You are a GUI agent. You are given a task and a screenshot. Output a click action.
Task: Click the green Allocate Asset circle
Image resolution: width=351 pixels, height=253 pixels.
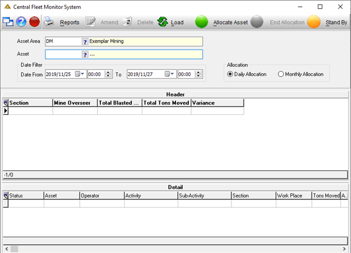[x=202, y=22]
